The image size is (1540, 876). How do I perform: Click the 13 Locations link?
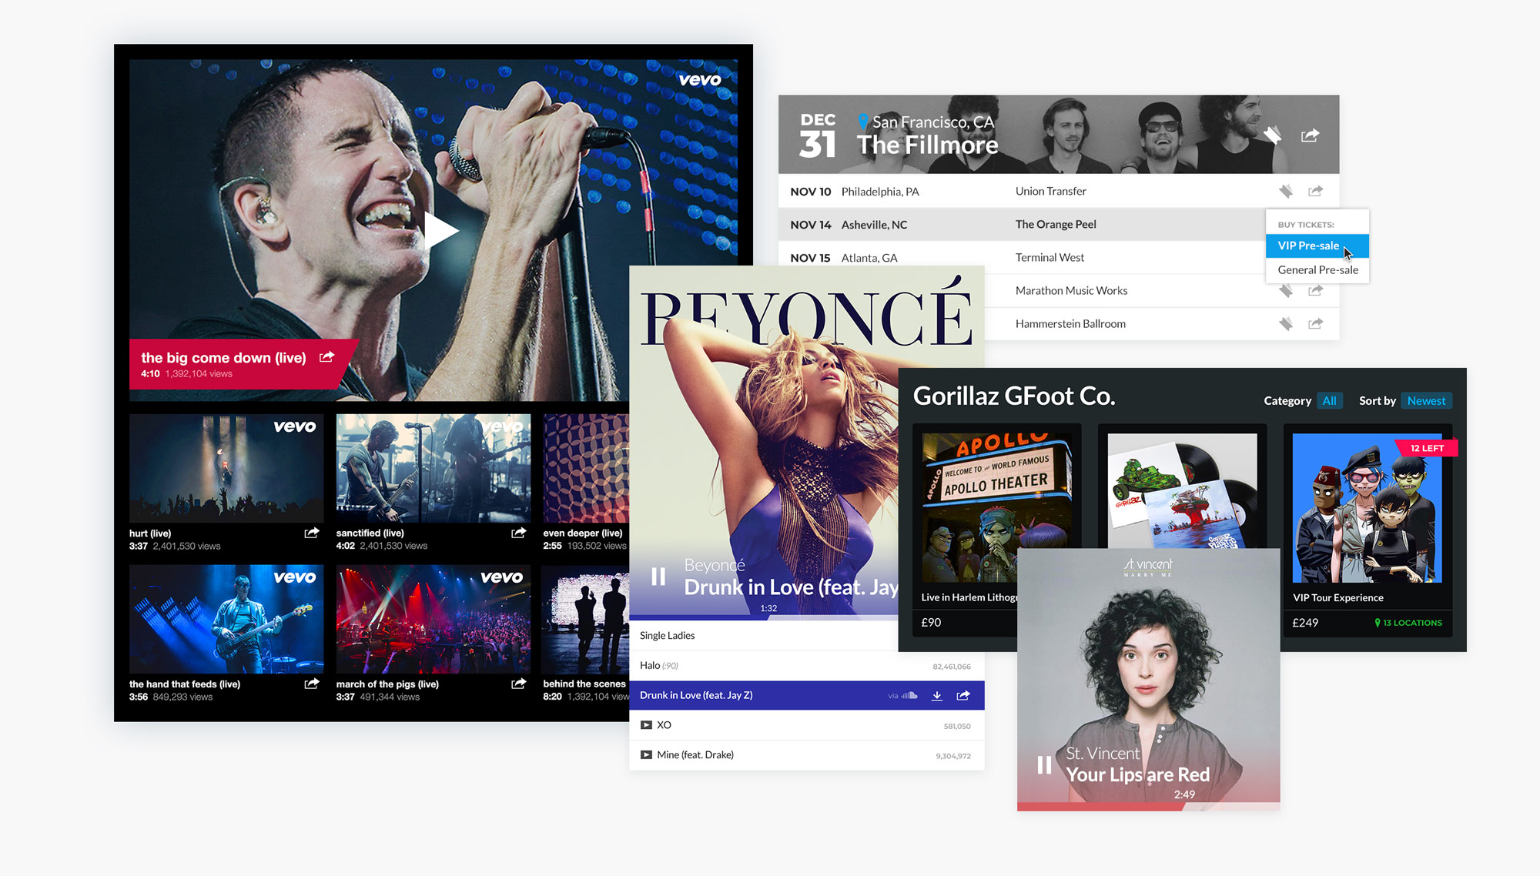click(x=1408, y=623)
